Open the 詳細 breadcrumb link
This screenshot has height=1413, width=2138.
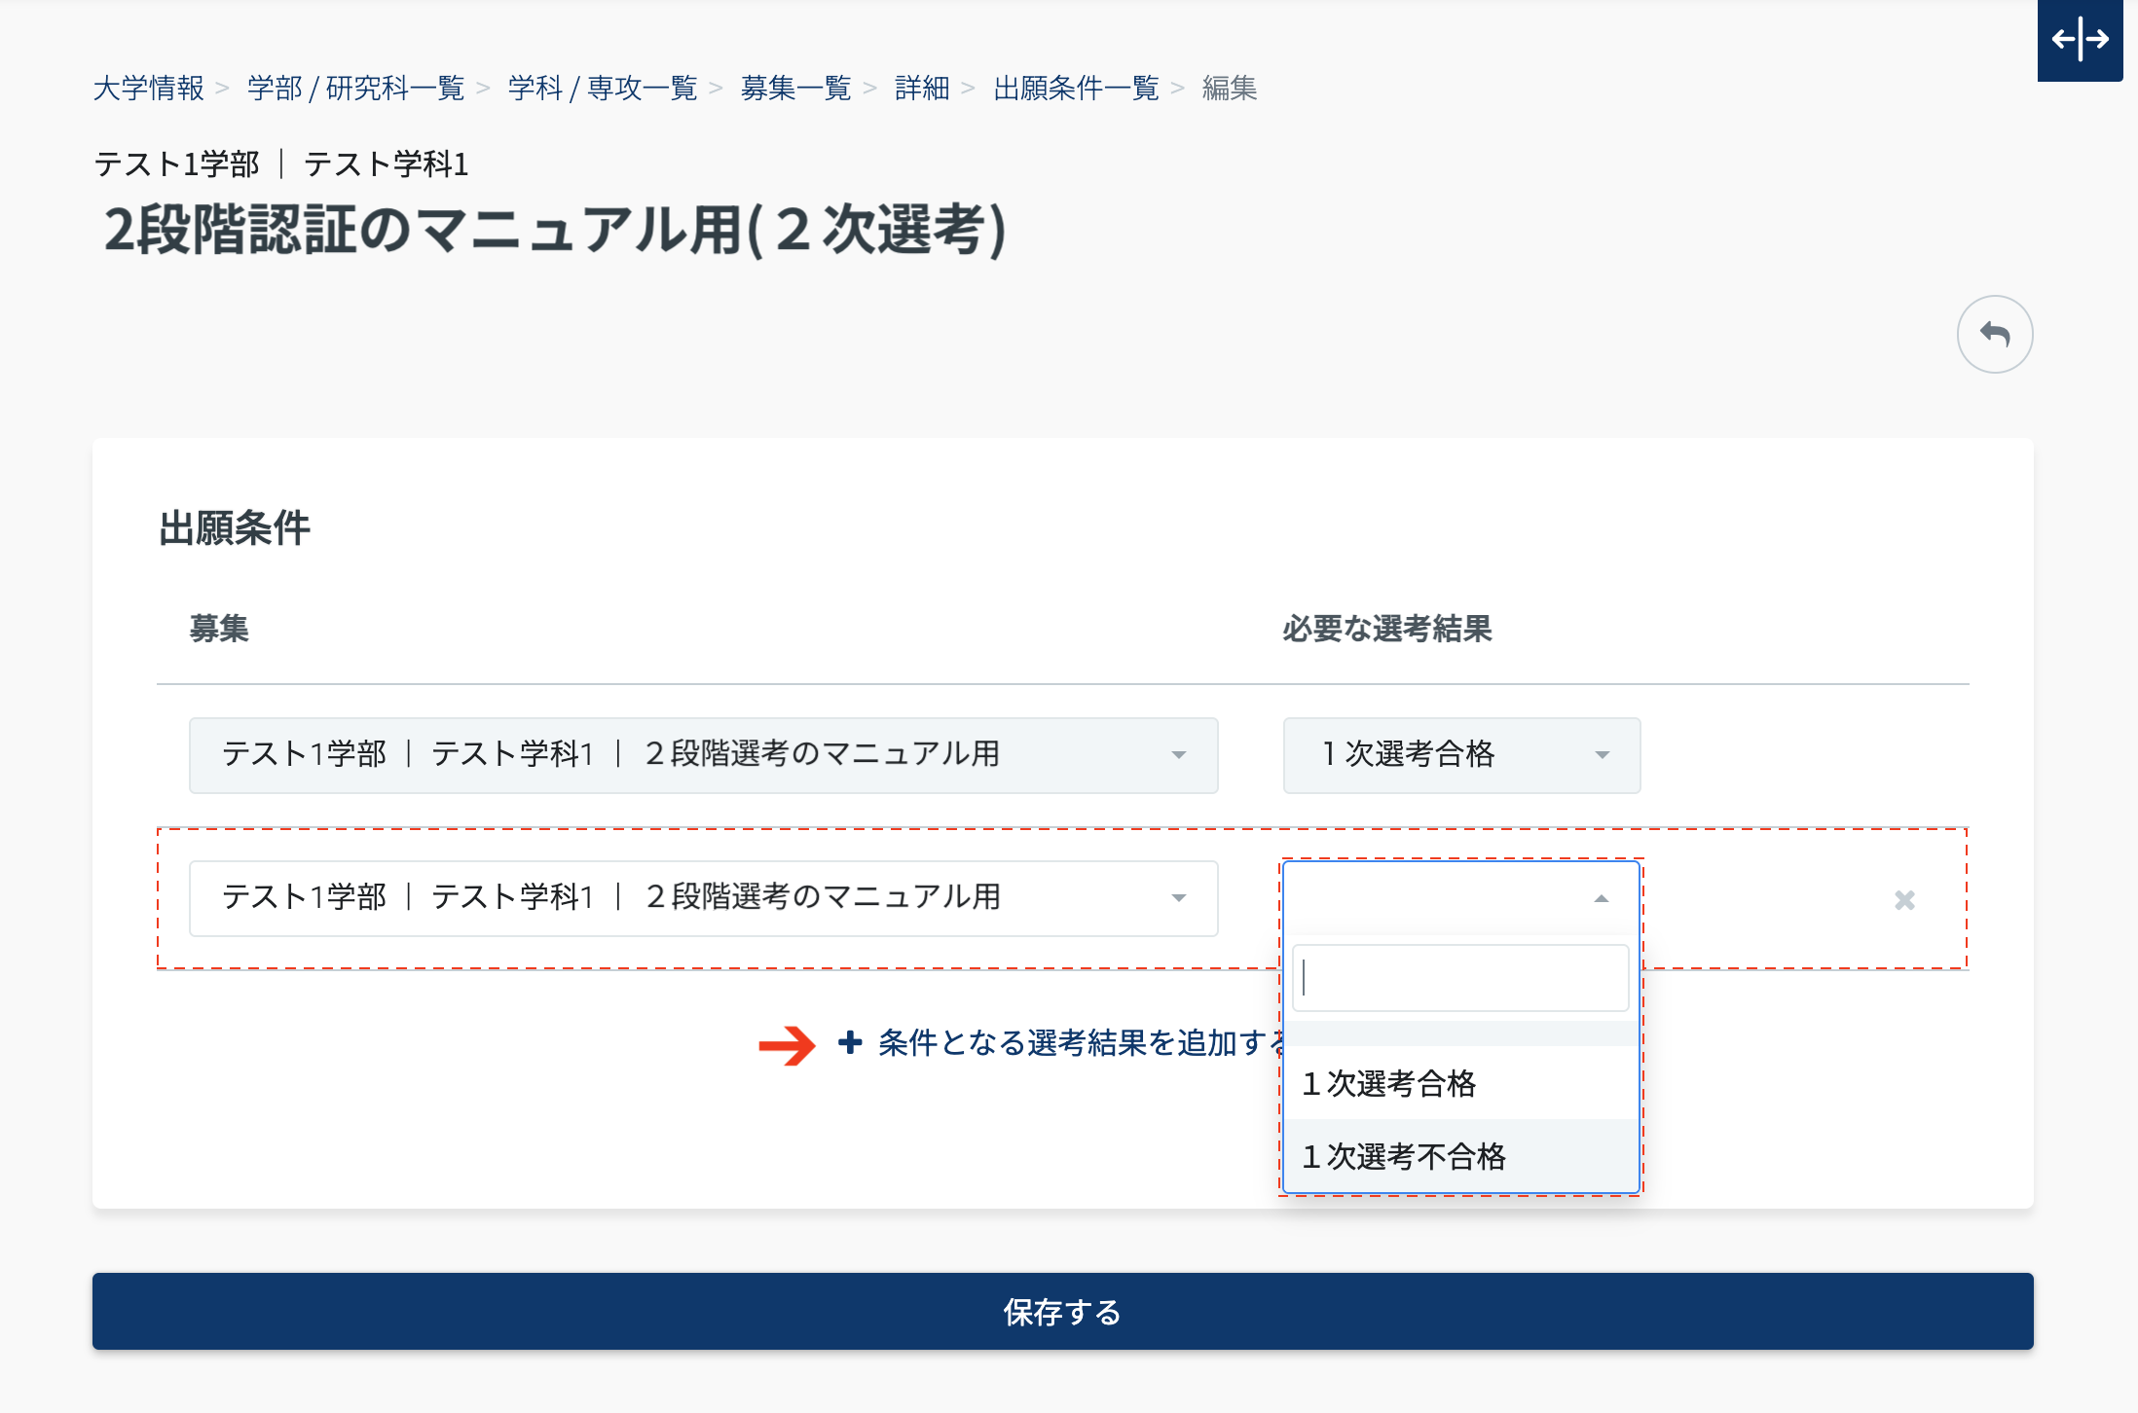coord(921,89)
